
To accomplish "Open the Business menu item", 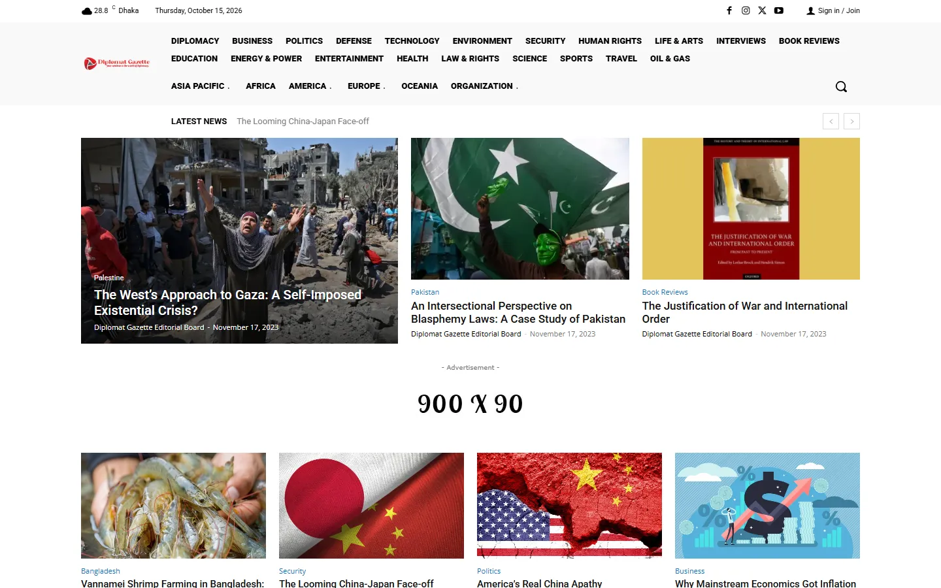I will pyautogui.click(x=252, y=41).
